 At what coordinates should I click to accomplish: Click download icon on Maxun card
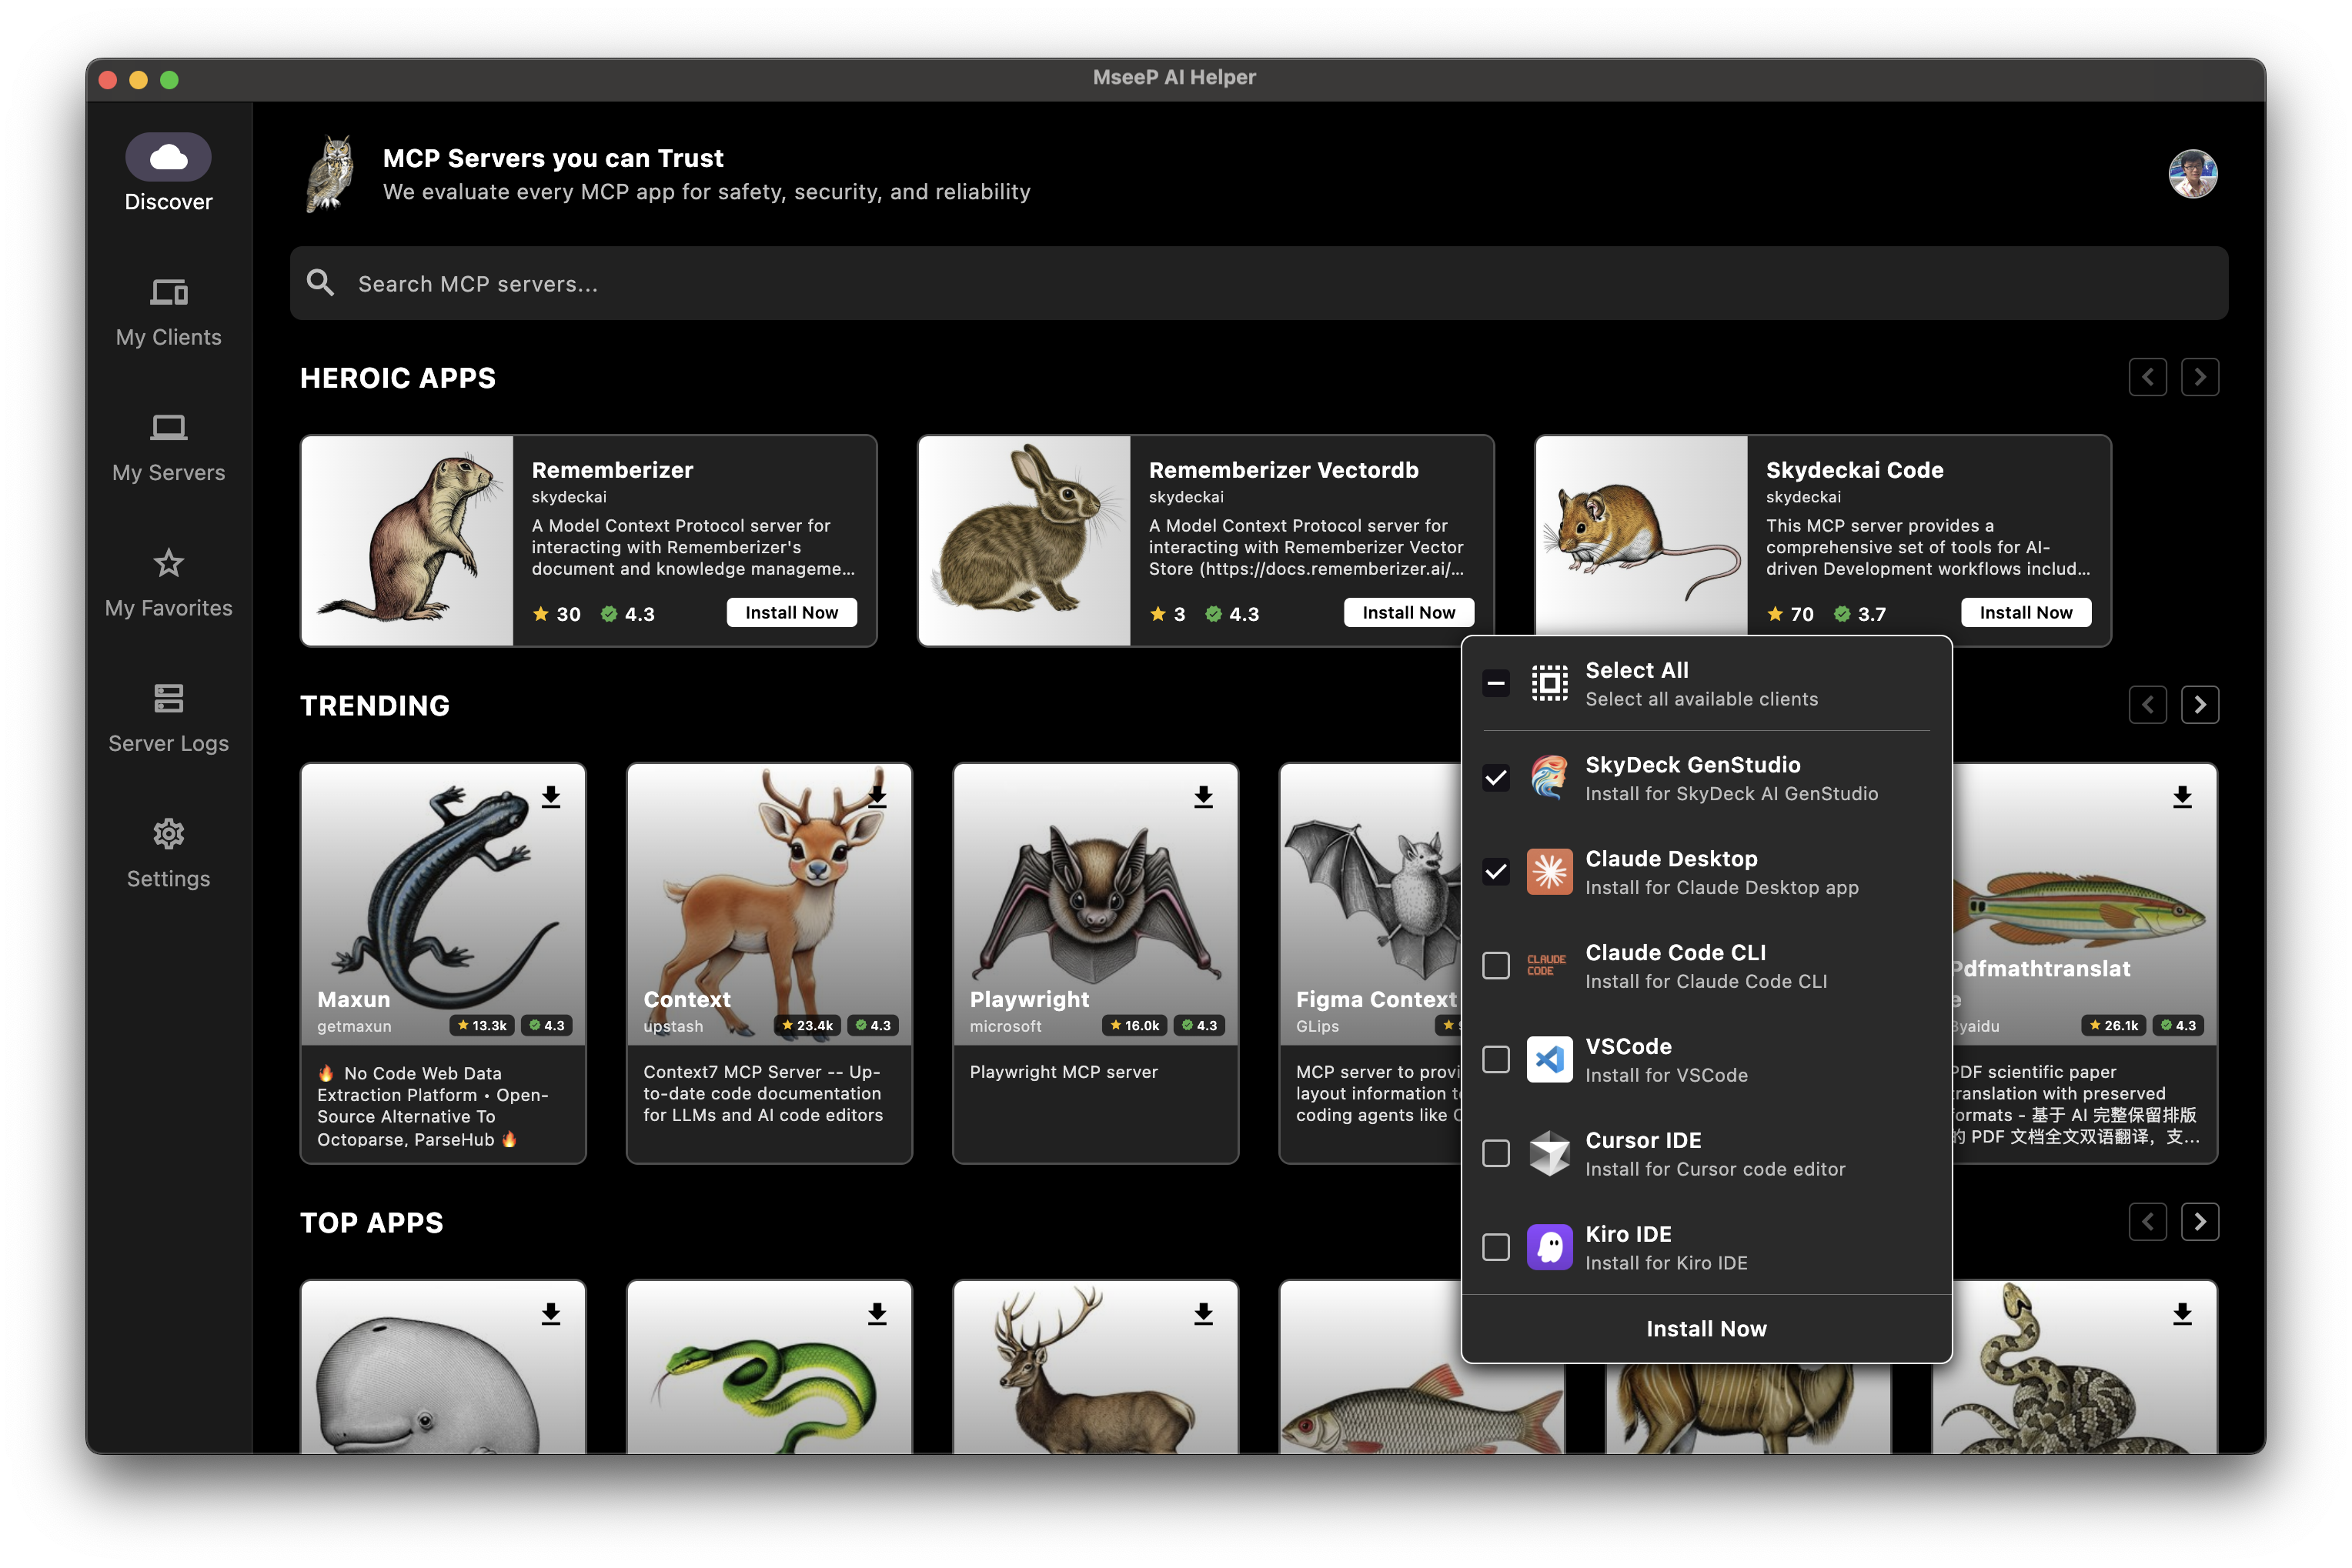(x=551, y=797)
